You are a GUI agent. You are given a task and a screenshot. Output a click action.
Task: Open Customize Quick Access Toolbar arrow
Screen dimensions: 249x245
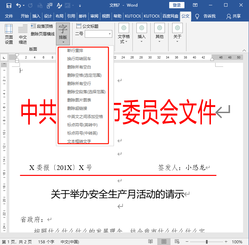(x=80, y=6)
